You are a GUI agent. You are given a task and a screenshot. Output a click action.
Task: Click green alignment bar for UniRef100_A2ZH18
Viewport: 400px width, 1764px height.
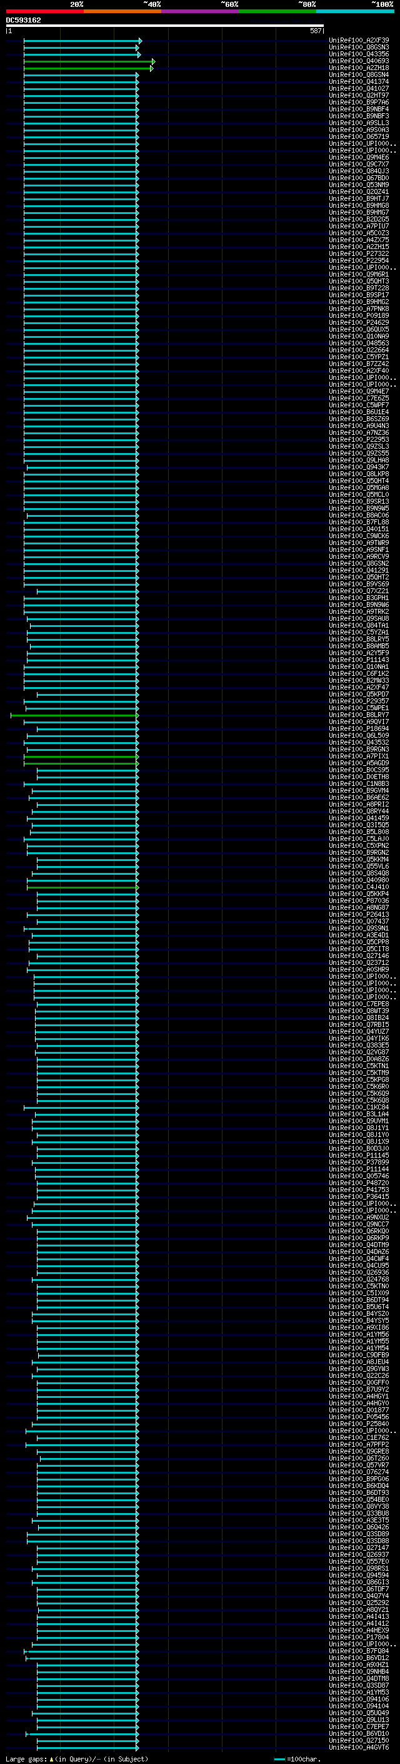[x=89, y=68]
